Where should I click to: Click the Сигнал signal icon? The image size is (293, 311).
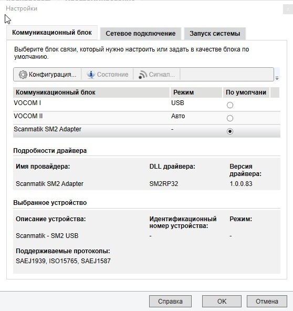(143, 75)
